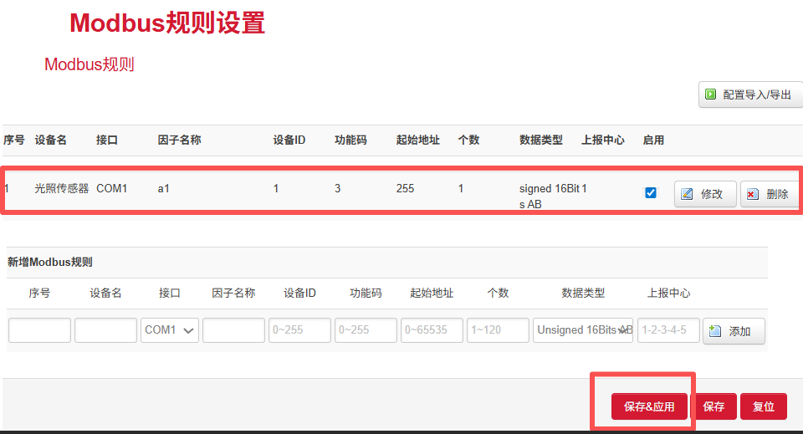
Task: Click the 设备ID field with 0~255 placeholder
Action: pyautogui.click(x=299, y=330)
